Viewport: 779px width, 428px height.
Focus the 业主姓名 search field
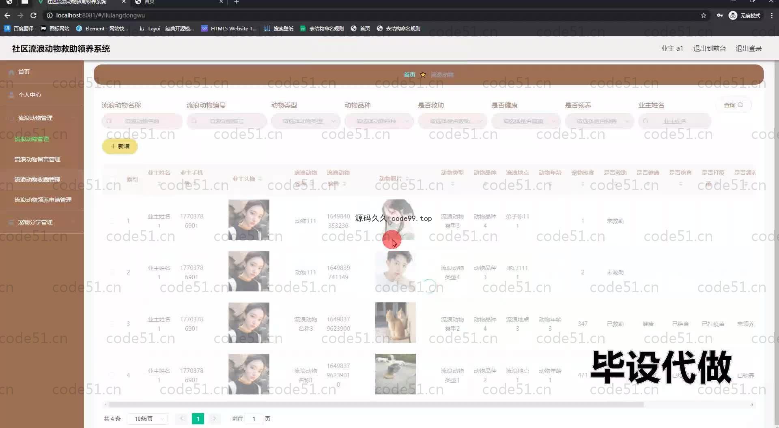tap(675, 121)
